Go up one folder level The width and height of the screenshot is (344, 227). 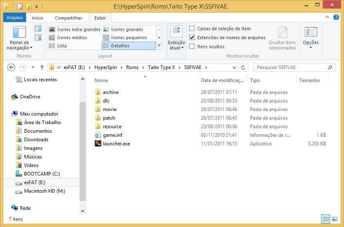[42, 67]
